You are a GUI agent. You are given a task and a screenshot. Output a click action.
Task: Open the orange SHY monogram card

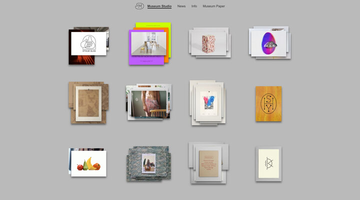(268, 104)
